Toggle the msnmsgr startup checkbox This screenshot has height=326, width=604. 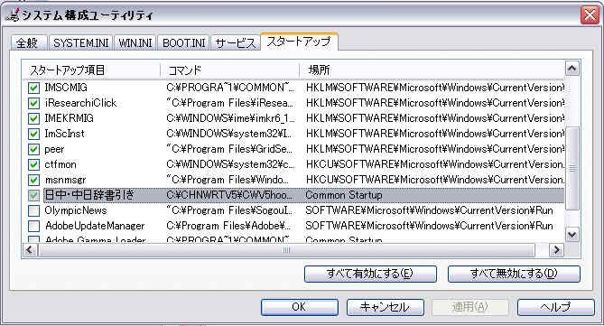[x=34, y=180]
